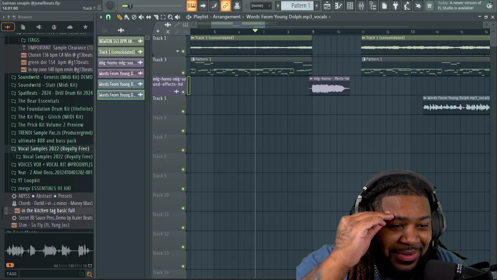Mute Track 6 via green dot
This screenshot has height=280, width=497.
[183, 131]
